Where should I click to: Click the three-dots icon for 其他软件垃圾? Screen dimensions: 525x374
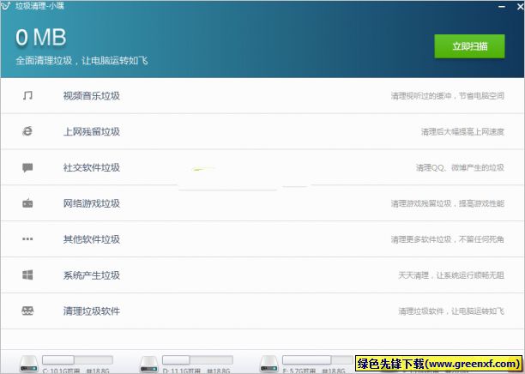coord(27,239)
